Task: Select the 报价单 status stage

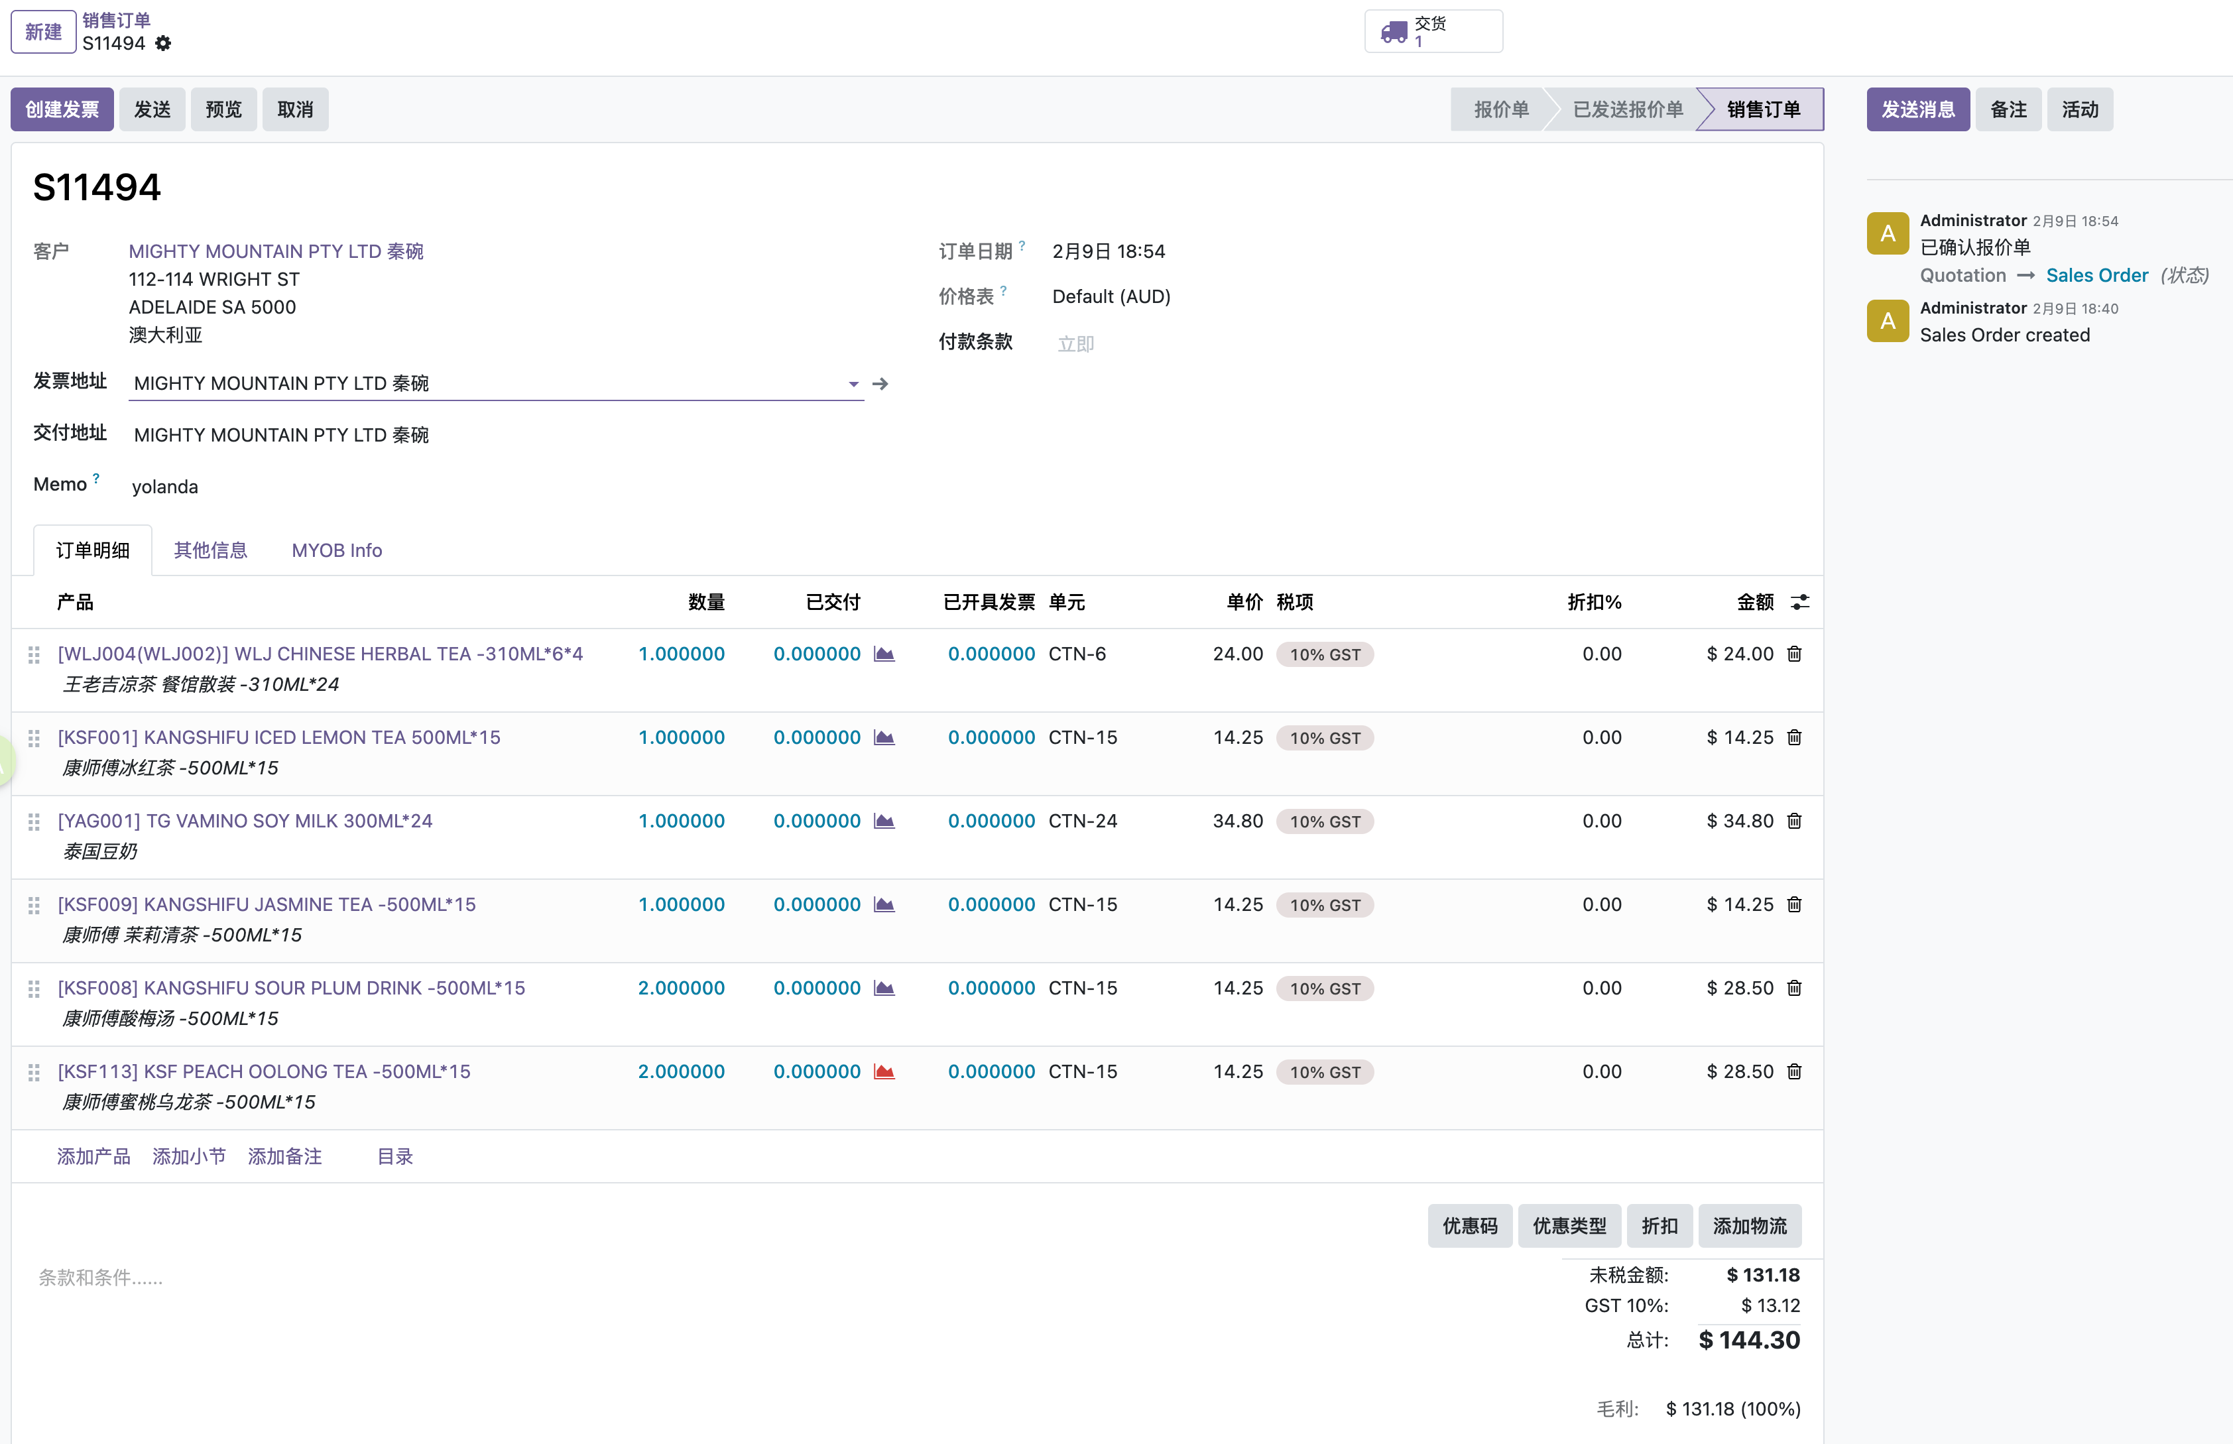Action: point(1501,109)
